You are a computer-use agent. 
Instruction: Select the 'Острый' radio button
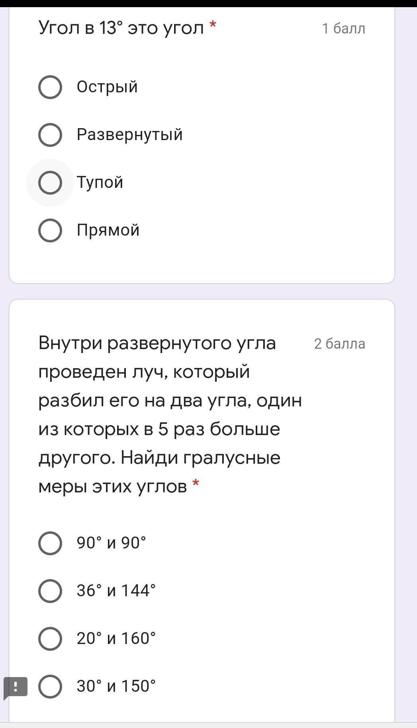click(50, 87)
